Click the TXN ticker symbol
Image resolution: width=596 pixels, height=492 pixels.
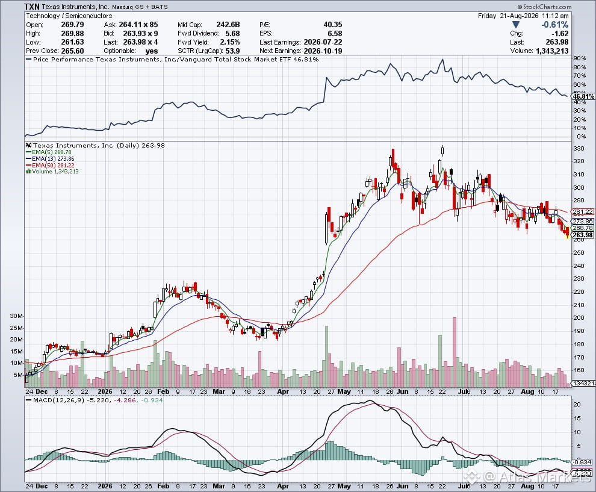tap(31, 7)
